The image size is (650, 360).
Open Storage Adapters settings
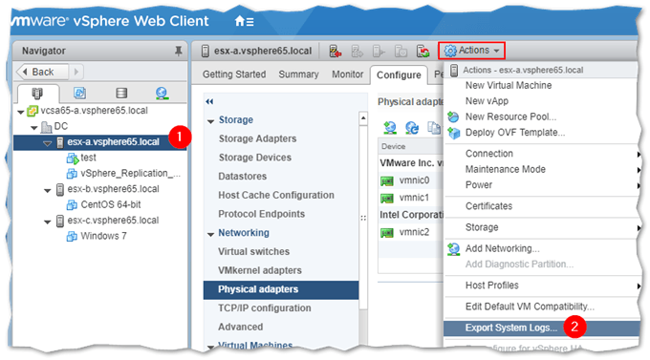pyautogui.click(x=257, y=138)
